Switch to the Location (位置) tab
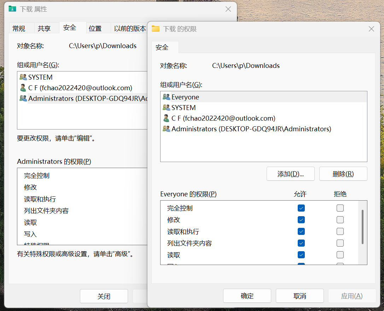Image resolution: width=384 pixels, height=311 pixels. coord(95,29)
